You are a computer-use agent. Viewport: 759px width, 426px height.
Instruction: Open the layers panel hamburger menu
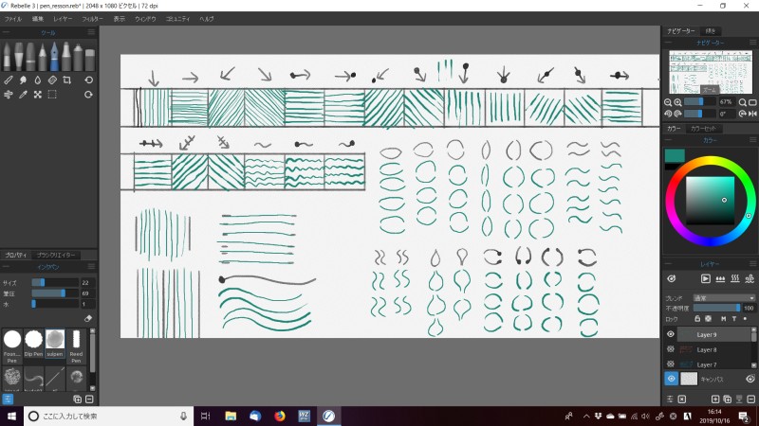[x=752, y=264]
